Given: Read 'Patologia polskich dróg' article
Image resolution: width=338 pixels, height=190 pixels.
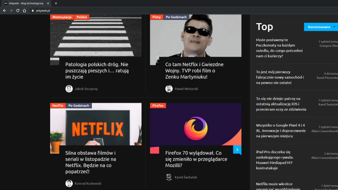Looking at the screenshot, I should tap(97, 70).
